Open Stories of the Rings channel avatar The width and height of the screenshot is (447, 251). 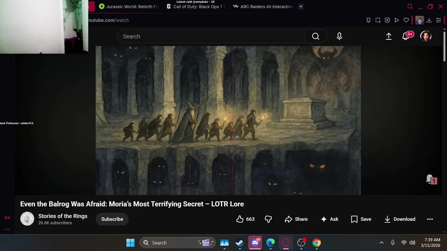coord(27,219)
